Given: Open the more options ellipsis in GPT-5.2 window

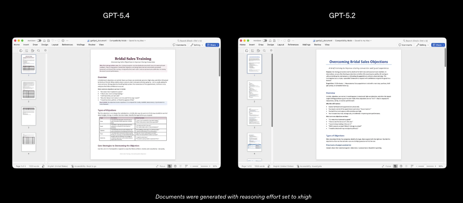Looking at the screenshot, I should [x=293, y=41].
